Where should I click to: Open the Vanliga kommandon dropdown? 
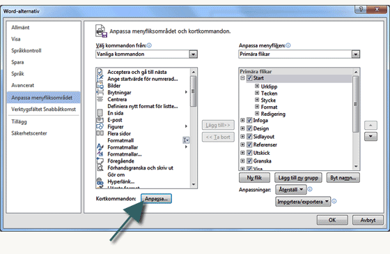point(194,54)
